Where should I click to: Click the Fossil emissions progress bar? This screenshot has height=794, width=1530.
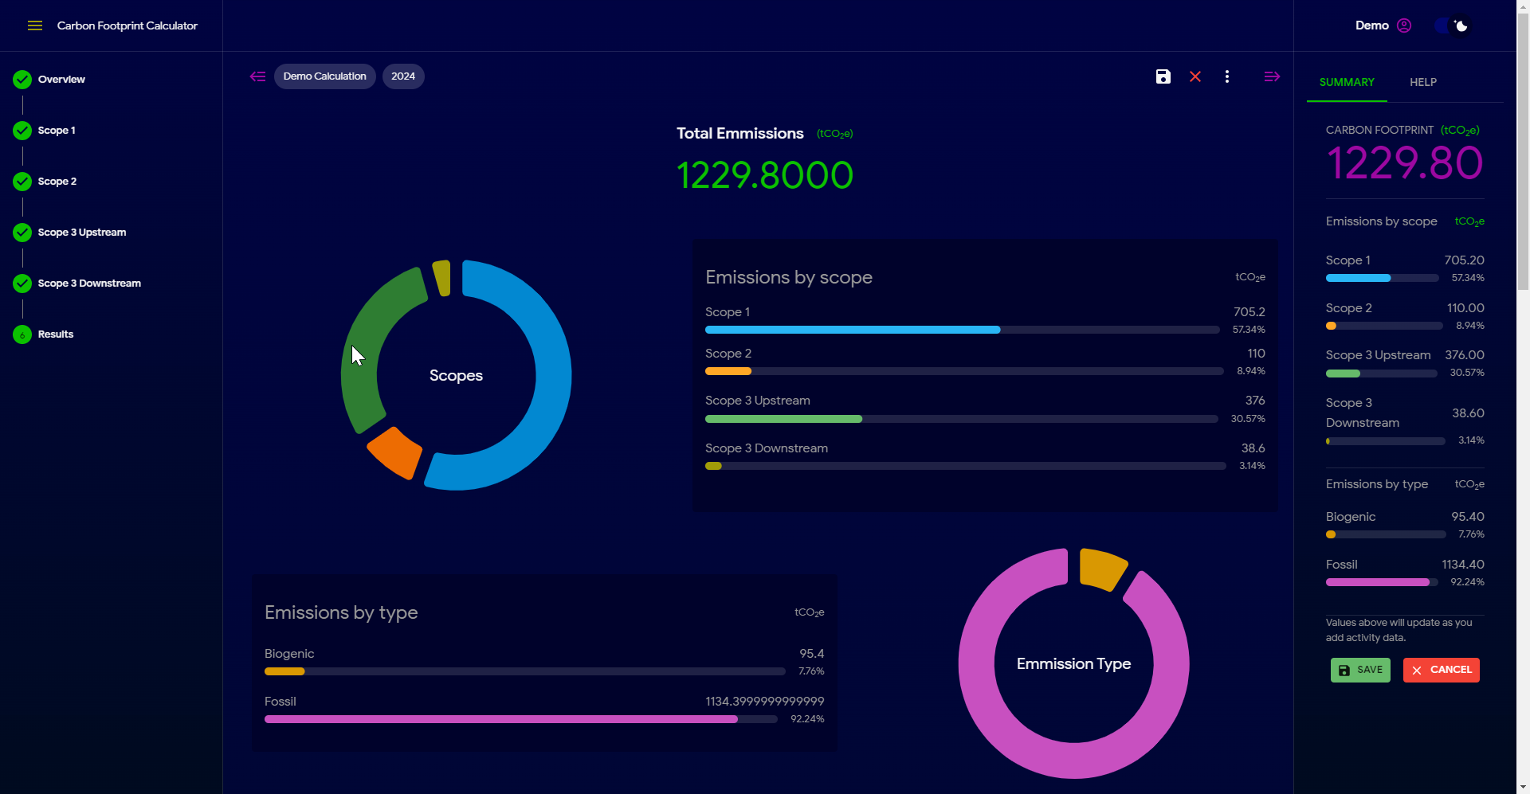pyautogui.click(x=521, y=719)
